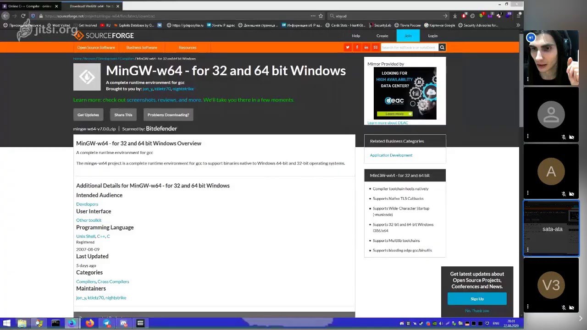This screenshot has width=587, height=330.
Task: Select the sata-ata screen share thumbnail
Action: [551, 229]
